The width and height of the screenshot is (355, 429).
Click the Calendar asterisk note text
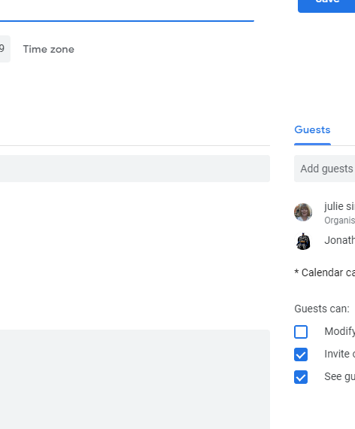click(325, 272)
